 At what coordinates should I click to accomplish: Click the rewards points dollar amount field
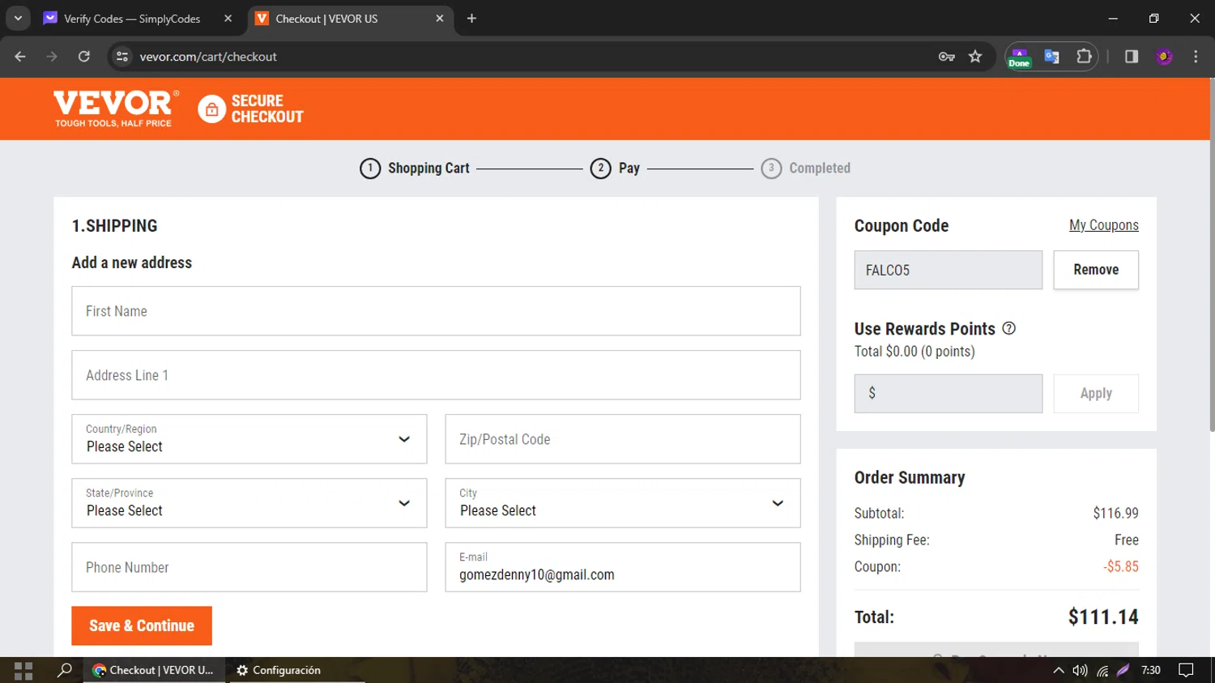coord(949,394)
